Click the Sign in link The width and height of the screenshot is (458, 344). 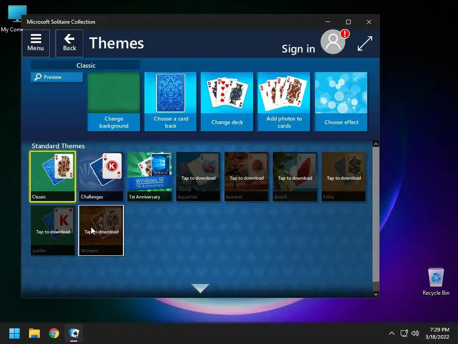(x=298, y=48)
